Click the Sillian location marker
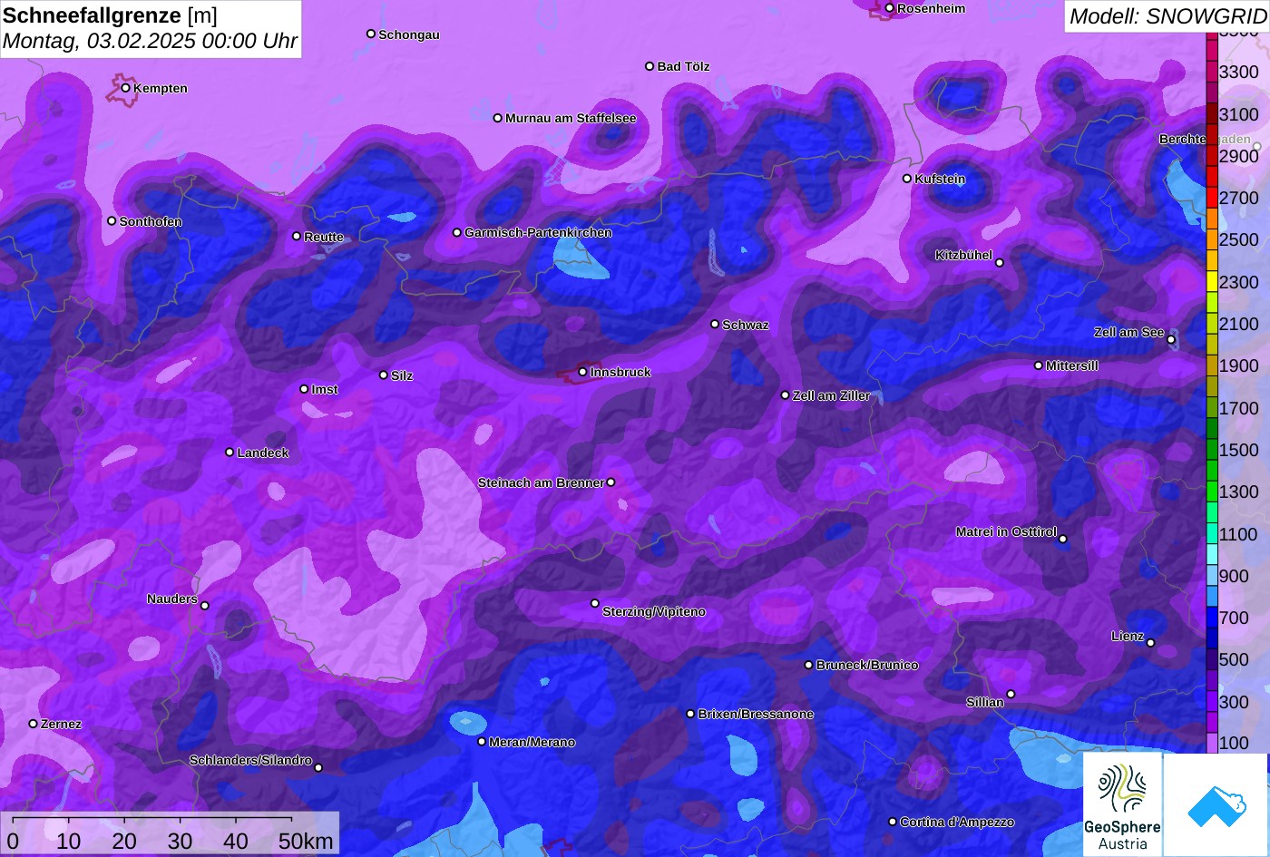The height and width of the screenshot is (857, 1270). click(x=1011, y=695)
